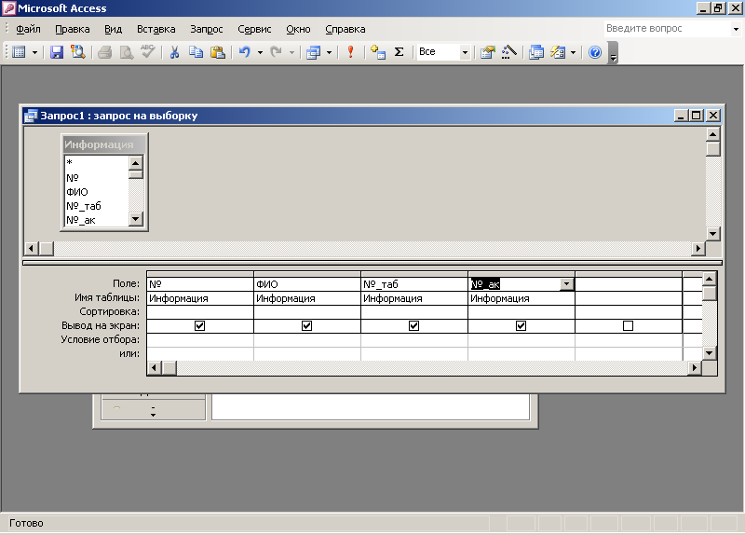Click the Поле cell containing №_таб
Image resolution: width=745 pixels, height=535 pixels.
[x=413, y=284]
